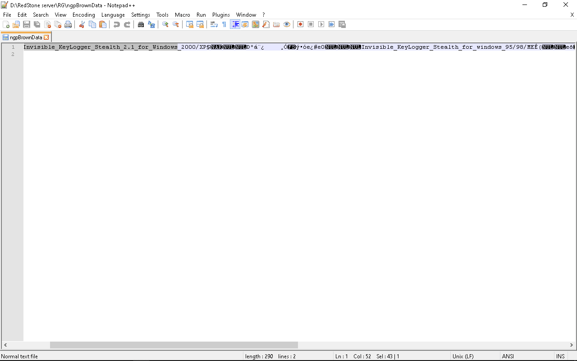Open the View menu

tap(60, 15)
